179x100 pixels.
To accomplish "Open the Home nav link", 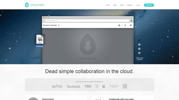I will [108, 5].
